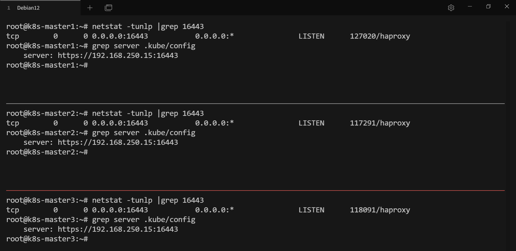Close the terminal window
The height and width of the screenshot is (251, 516).
tap(507, 6)
